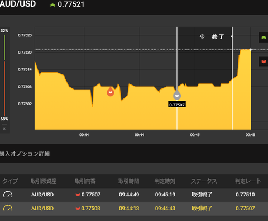Image resolution: width=268 pixels, height=221 pixels.
Task: Click the red down arrow Low button
Action: point(264,62)
